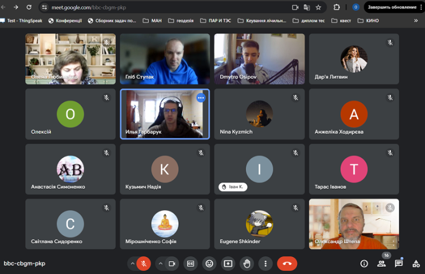Open the КИНО bookmarks folder
The image size is (425, 274).
[x=369, y=20]
